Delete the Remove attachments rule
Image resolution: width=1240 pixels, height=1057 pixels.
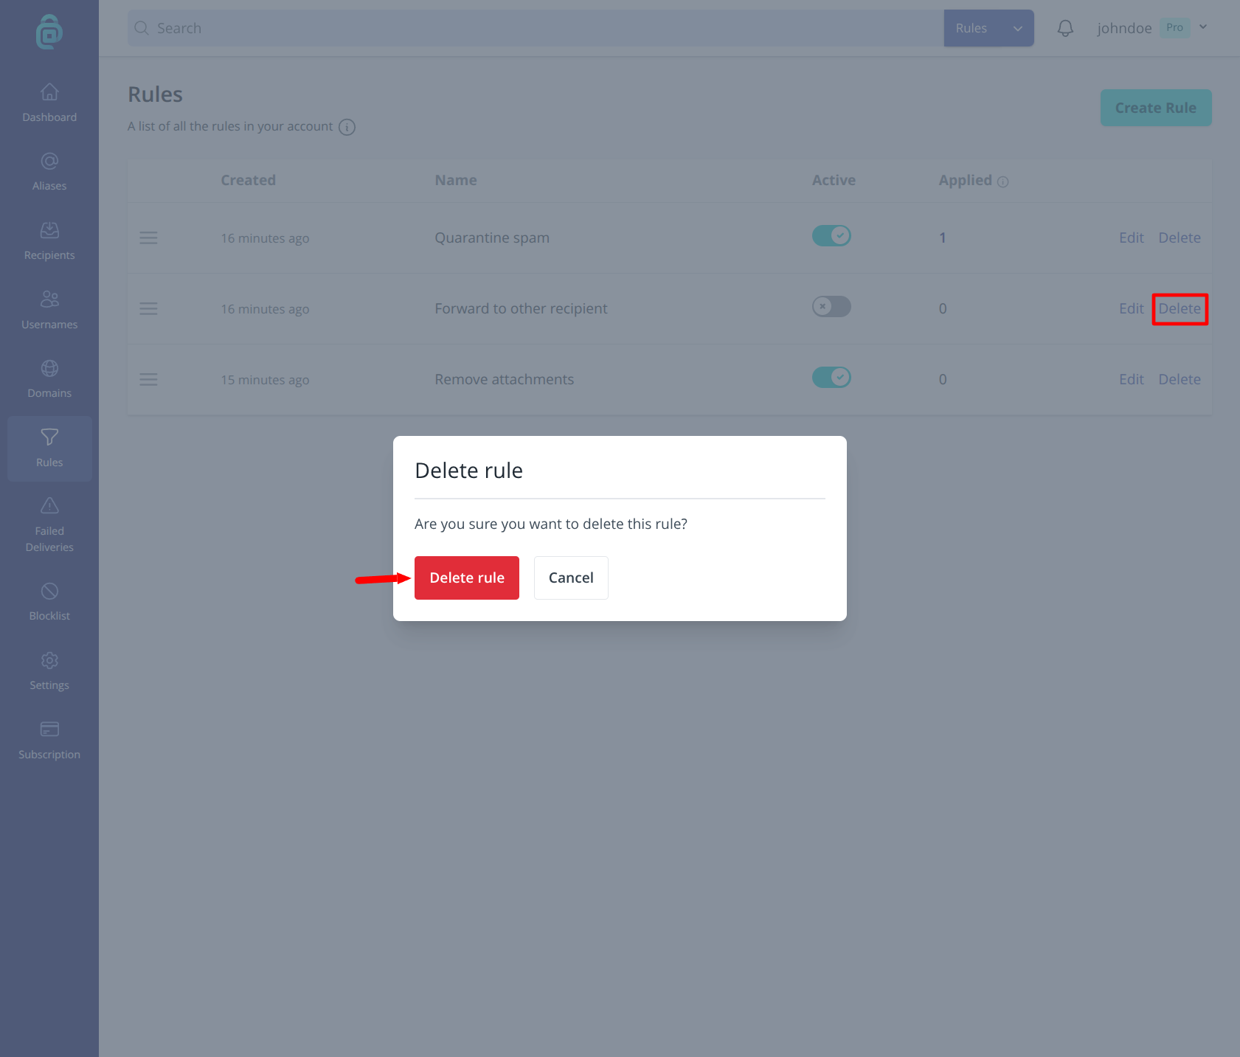coord(1180,379)
